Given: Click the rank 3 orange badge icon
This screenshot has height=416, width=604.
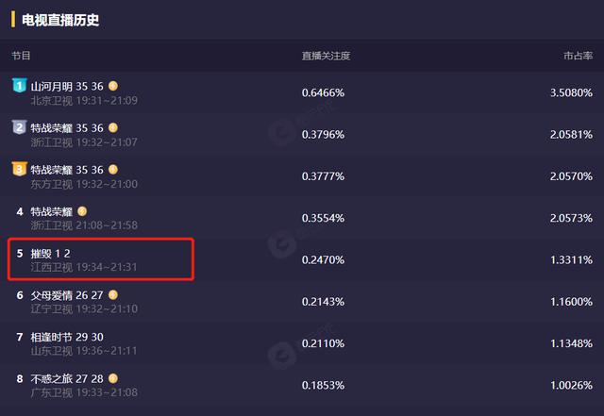Looking at the screenshot, I should tap(19, 169).
